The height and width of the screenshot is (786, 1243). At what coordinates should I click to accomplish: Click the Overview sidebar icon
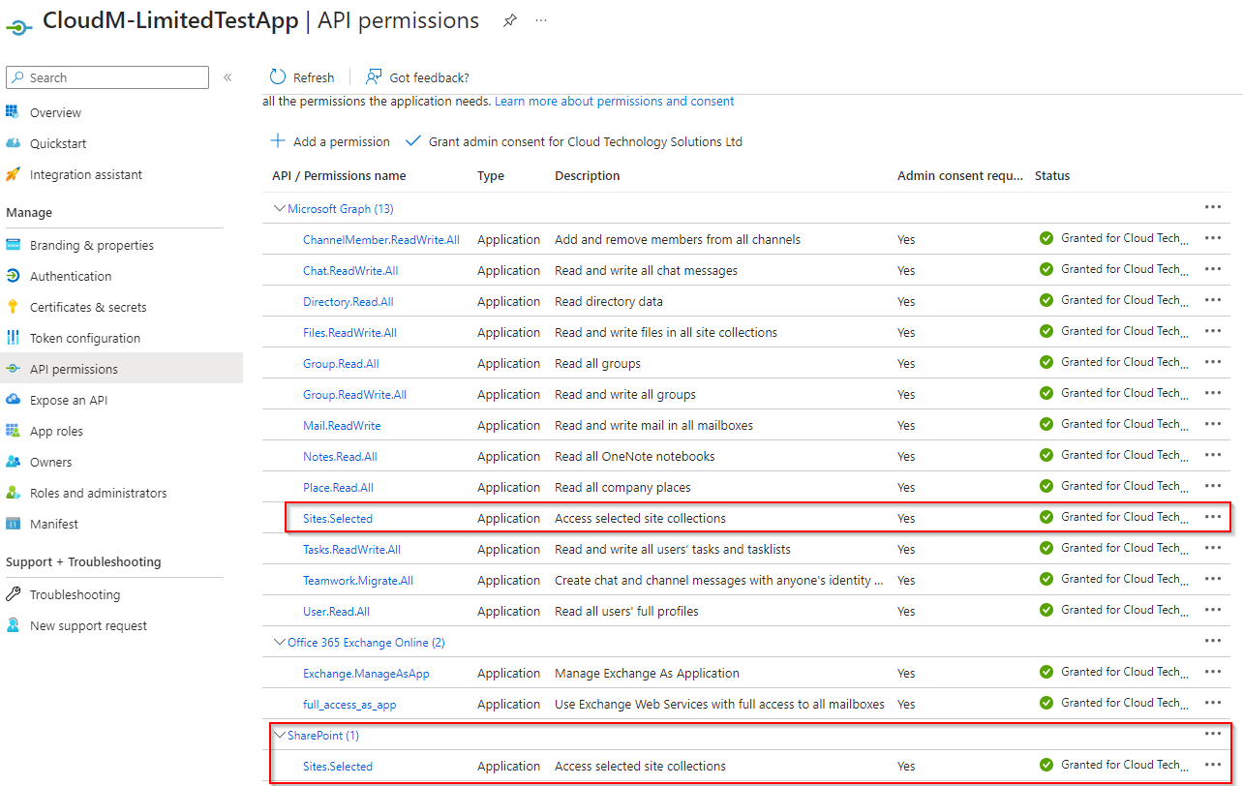13,112
